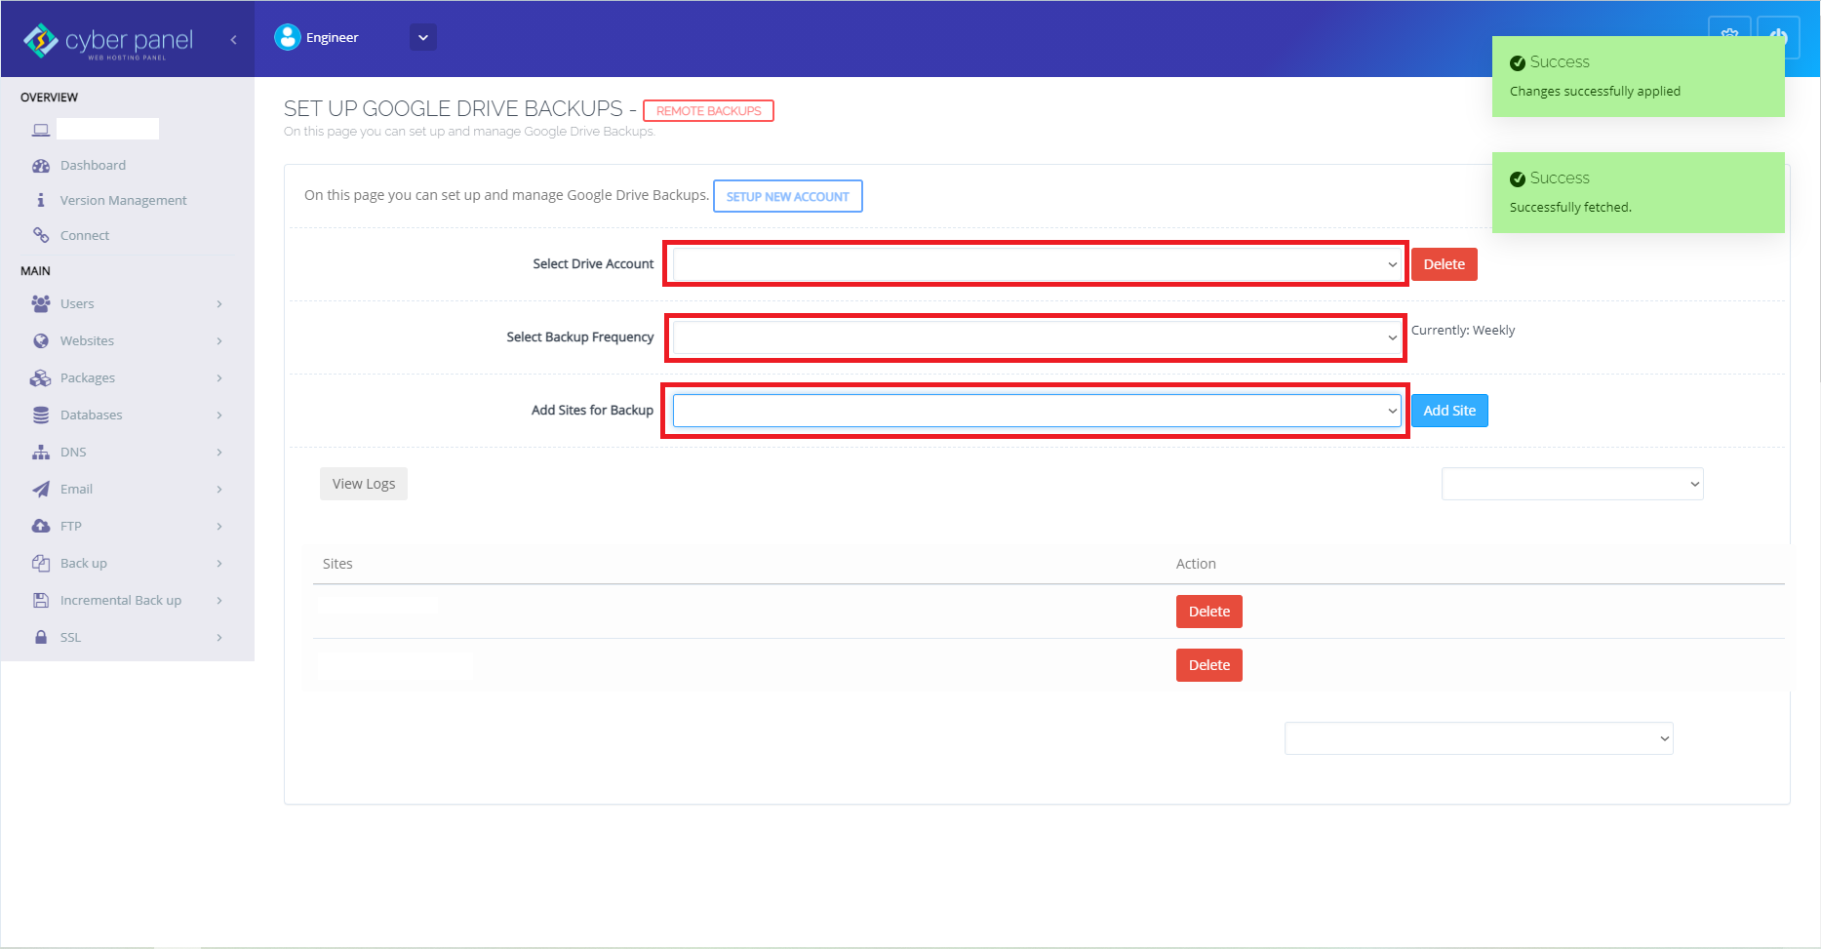The height and width of the screenshot is (949, 1821).
Task: Click the CyberPanel logo
Action: tap(108, 41)
